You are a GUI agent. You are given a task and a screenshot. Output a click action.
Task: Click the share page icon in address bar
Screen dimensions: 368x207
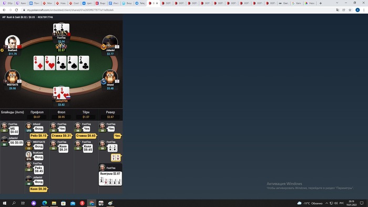point(344,10)
